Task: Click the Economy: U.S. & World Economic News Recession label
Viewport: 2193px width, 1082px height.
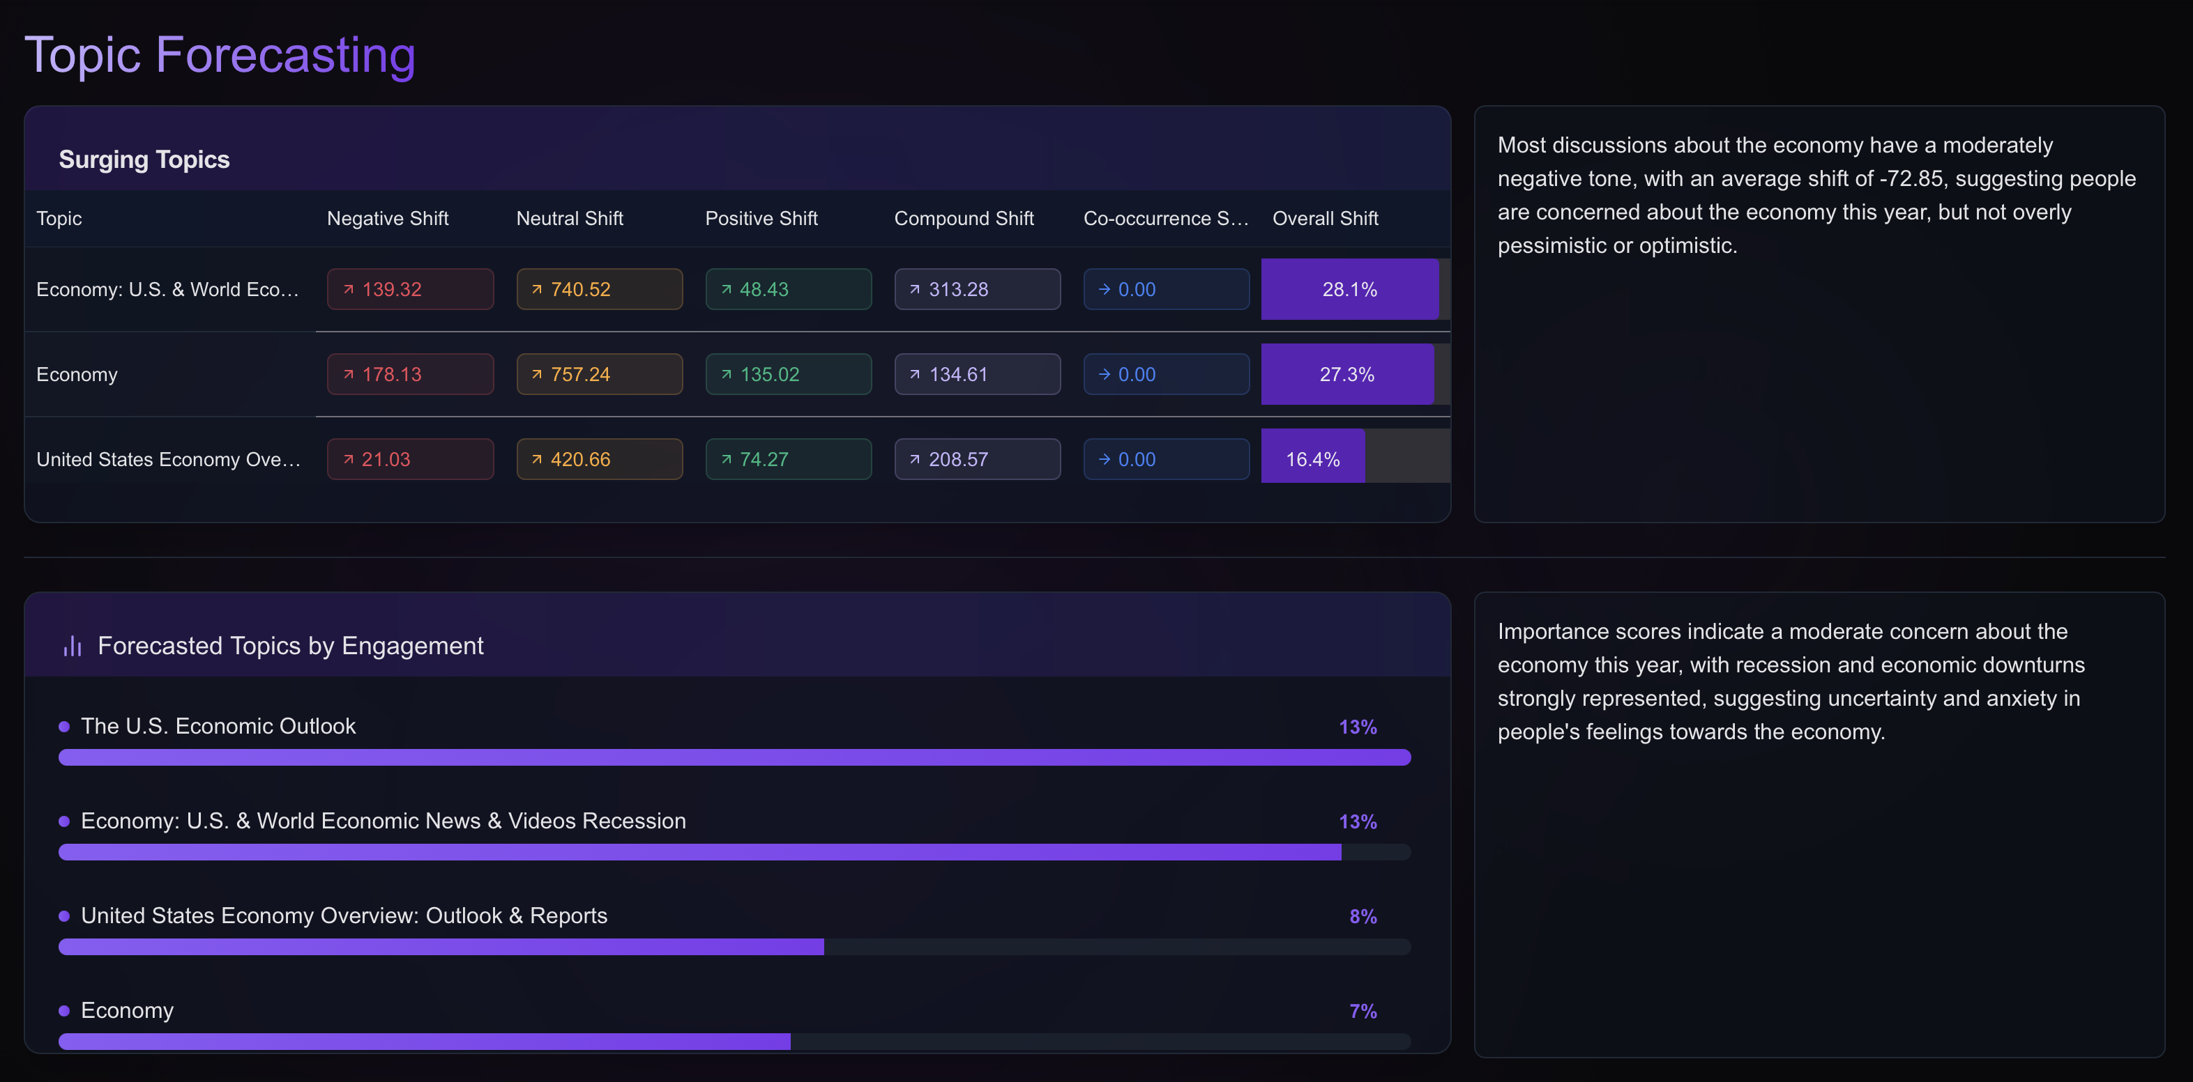Action: 383,821
